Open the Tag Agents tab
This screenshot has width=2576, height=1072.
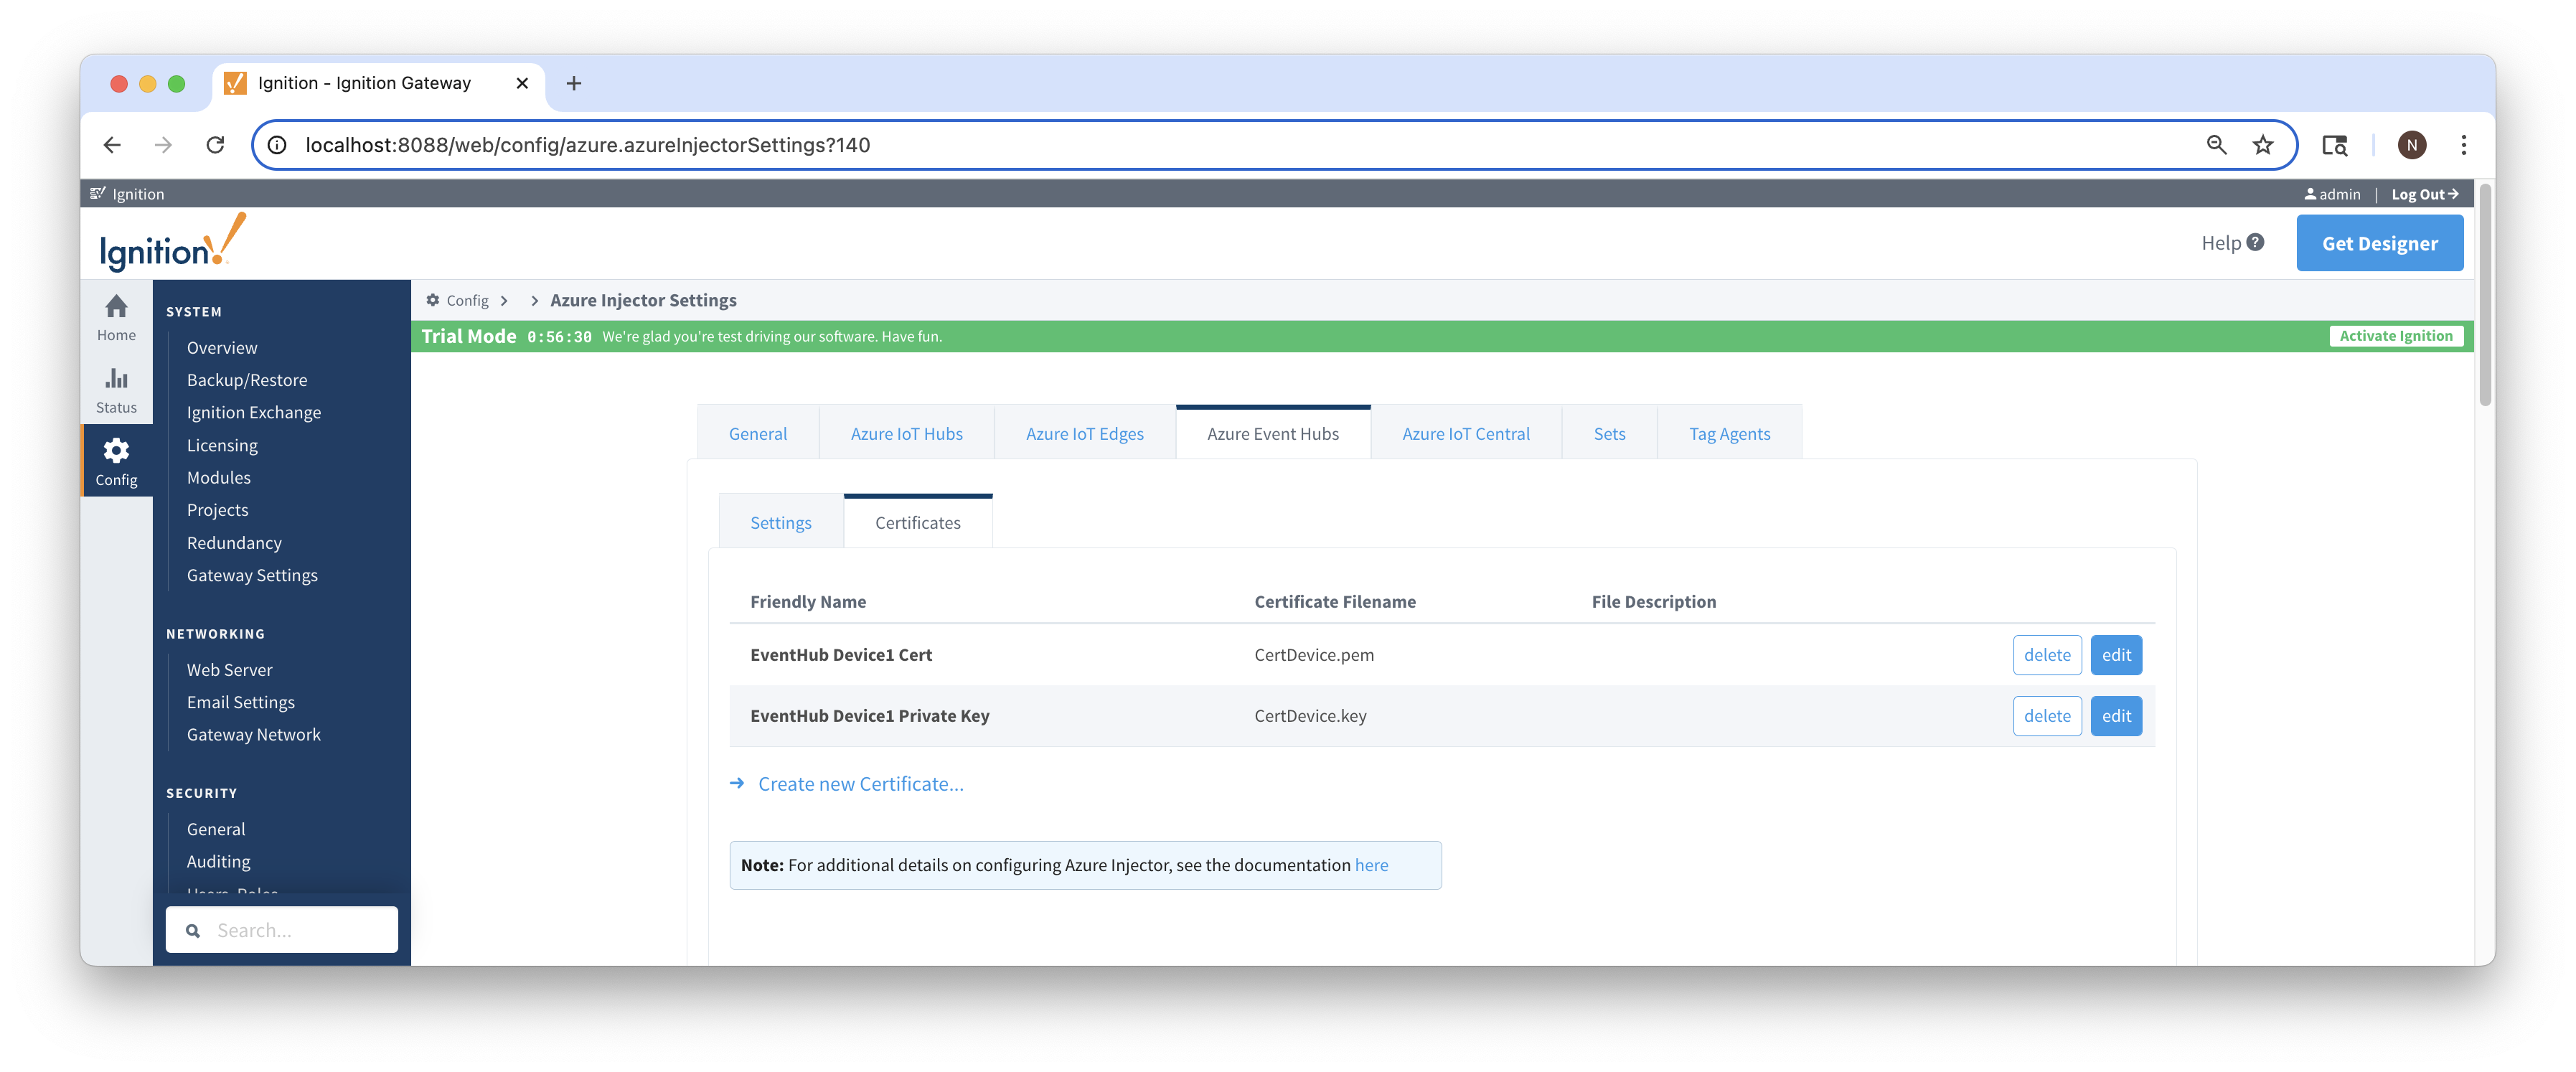pyautogui.click(x=1729, y=433)
